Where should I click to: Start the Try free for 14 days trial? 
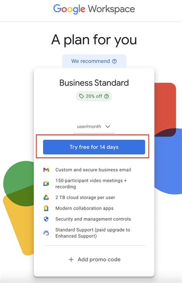tap(94, 147)
